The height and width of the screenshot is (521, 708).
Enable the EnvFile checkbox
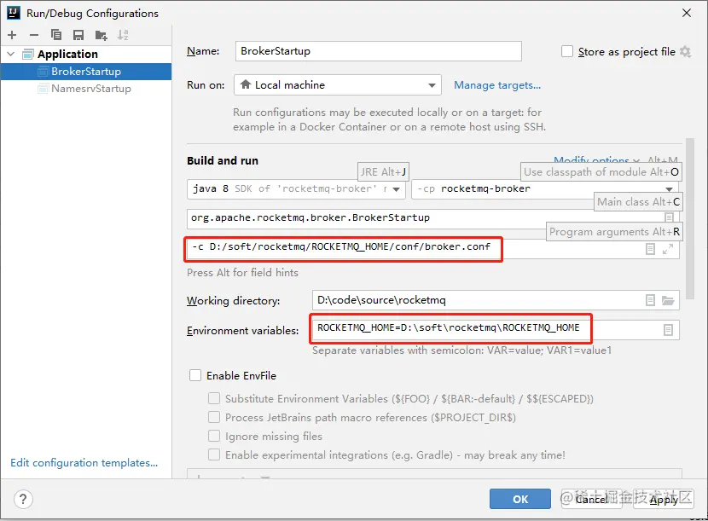(x=195, y=375)
